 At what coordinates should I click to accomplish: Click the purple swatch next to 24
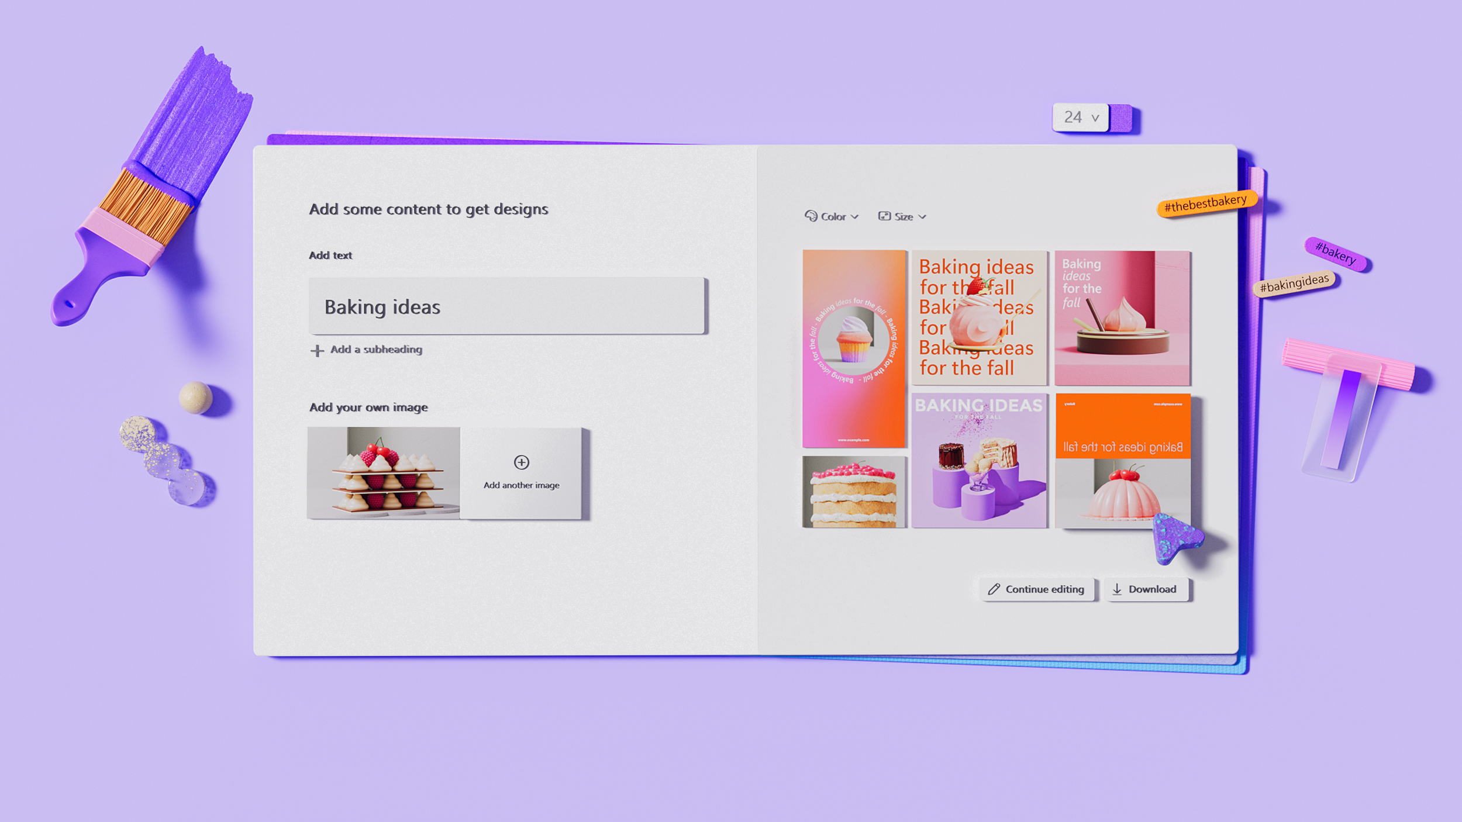pyautogui.click(x=1121, y=118)
